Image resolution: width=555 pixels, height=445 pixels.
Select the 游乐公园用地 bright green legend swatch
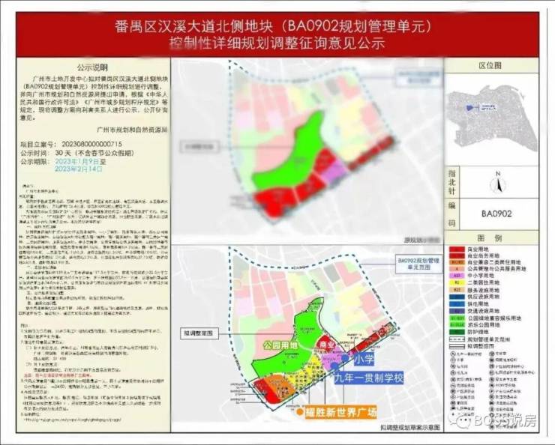click(457, 325)
